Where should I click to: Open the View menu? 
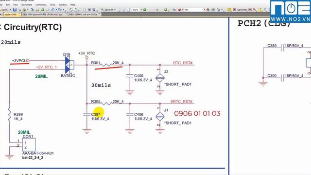[16, 4]
